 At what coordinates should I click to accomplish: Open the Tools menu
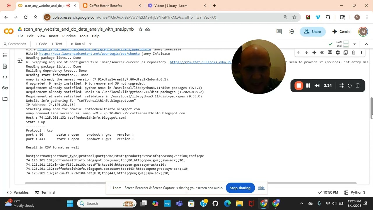tap(84, 36)
